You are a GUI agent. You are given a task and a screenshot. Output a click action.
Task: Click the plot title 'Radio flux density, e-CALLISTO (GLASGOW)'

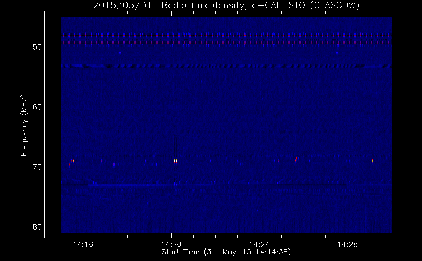[x=261, y=6]
